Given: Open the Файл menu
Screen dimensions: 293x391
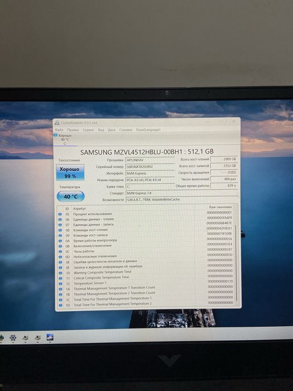Looking at the screenshot, I should (x=59, y=130).
